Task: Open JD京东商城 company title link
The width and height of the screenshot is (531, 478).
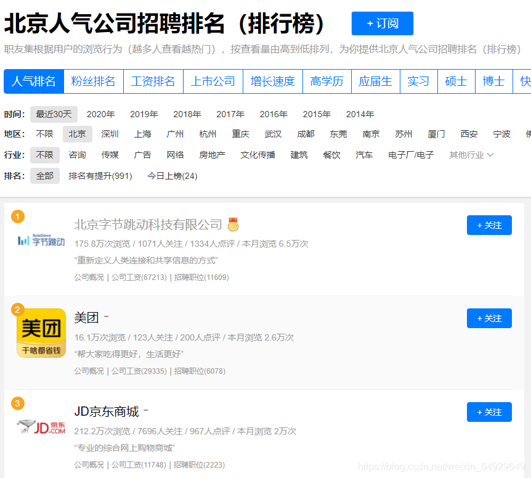Action: coord(107,411)
